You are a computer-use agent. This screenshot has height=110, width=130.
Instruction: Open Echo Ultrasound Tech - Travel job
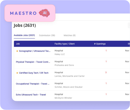pos(31,95)
